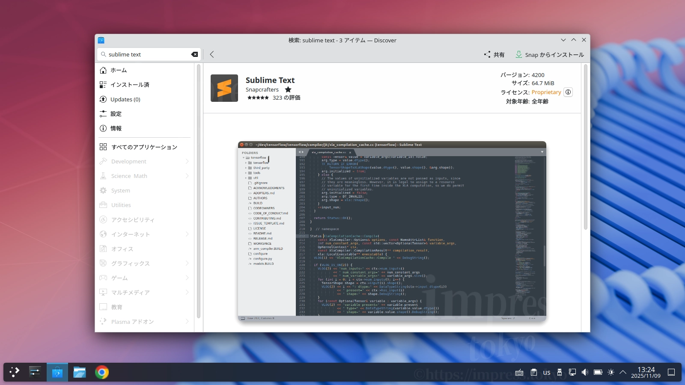Screen dimensions: 685x385
Task: Select the System category
Action: (145, 190)
